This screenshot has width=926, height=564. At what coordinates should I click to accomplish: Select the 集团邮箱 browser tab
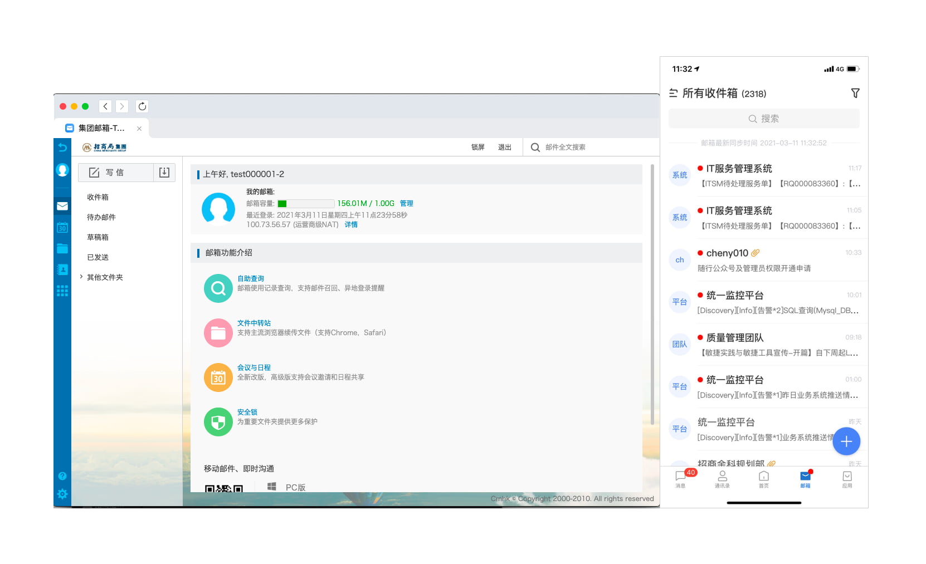[x=101, y=128]
